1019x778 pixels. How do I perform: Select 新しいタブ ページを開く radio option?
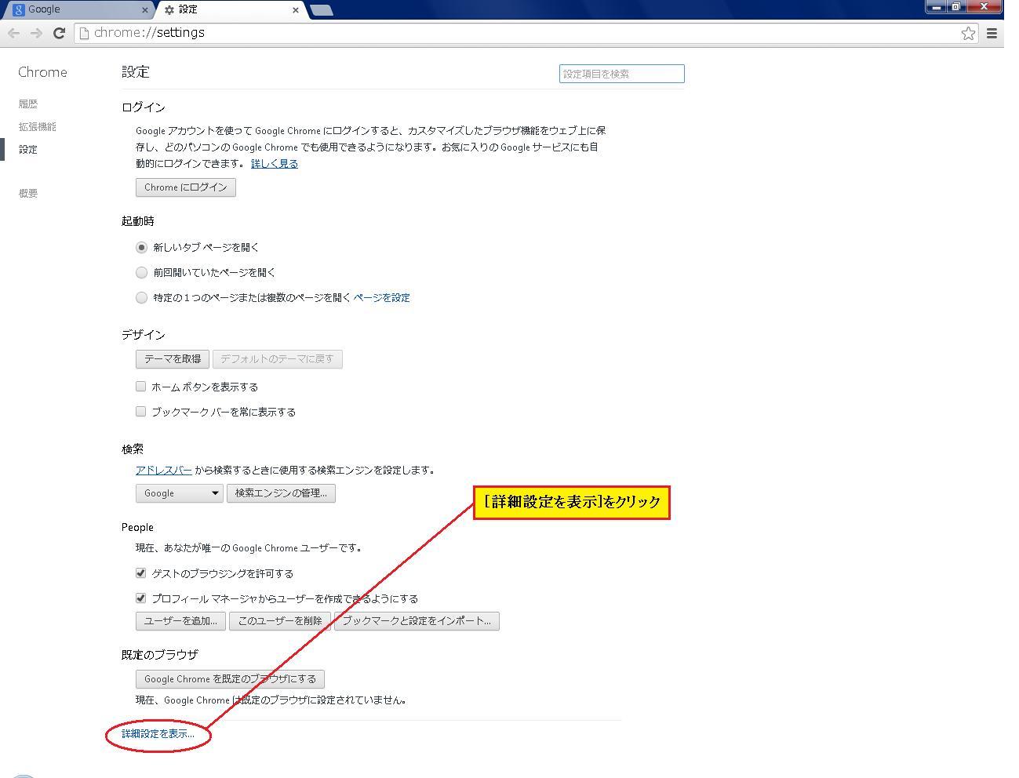141,247
